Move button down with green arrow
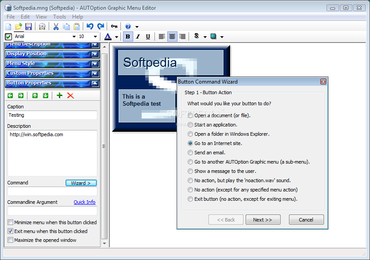This screenshot has width=370, height=260. [x=46, y=96]
